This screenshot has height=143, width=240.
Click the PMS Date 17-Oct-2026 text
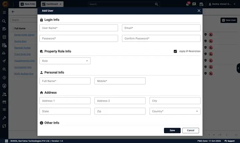209,141
